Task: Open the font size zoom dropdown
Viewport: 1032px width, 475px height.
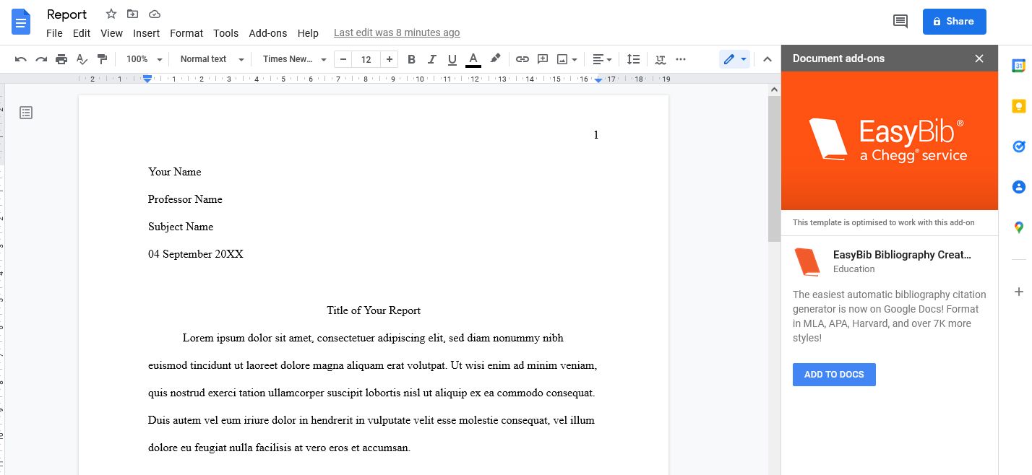Action: [x=143, y=58]
